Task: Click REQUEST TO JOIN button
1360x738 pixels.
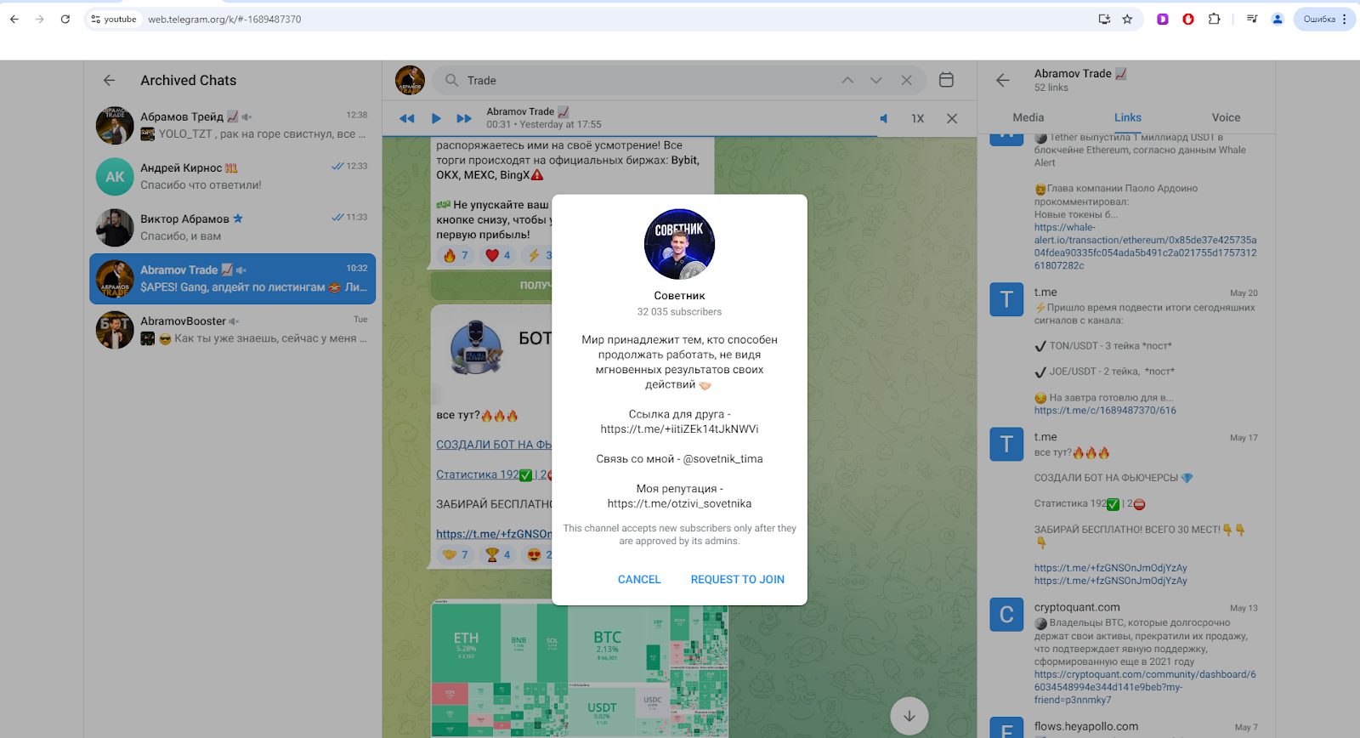Action: 738,579
